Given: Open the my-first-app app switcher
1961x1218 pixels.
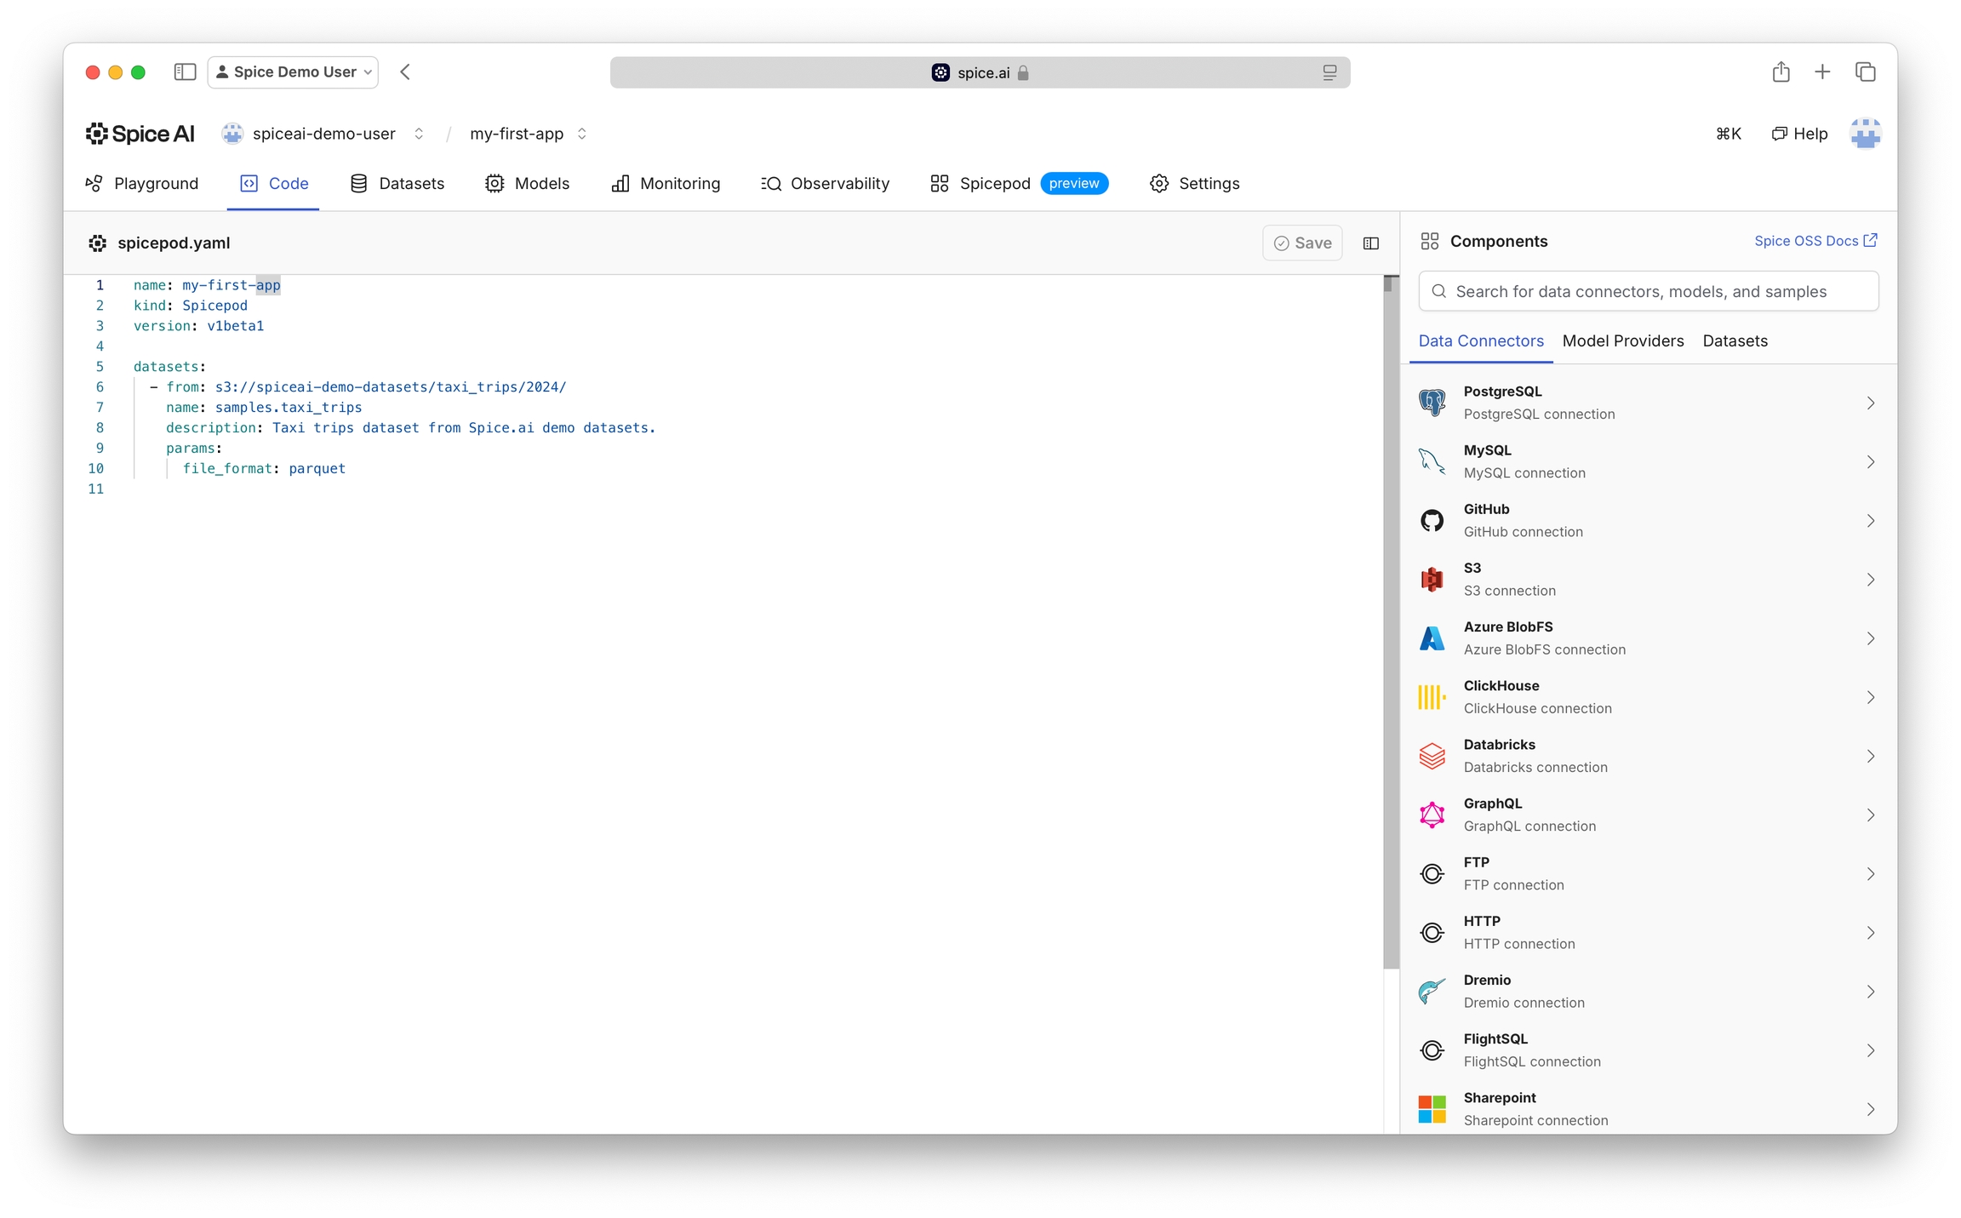Looking at the screenshot, I should tap(582, 134).
